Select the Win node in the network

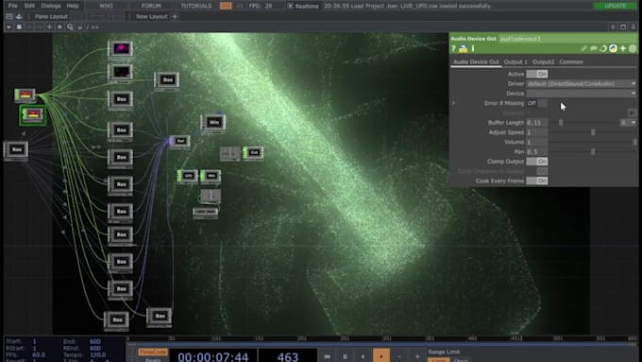(213, 122)
